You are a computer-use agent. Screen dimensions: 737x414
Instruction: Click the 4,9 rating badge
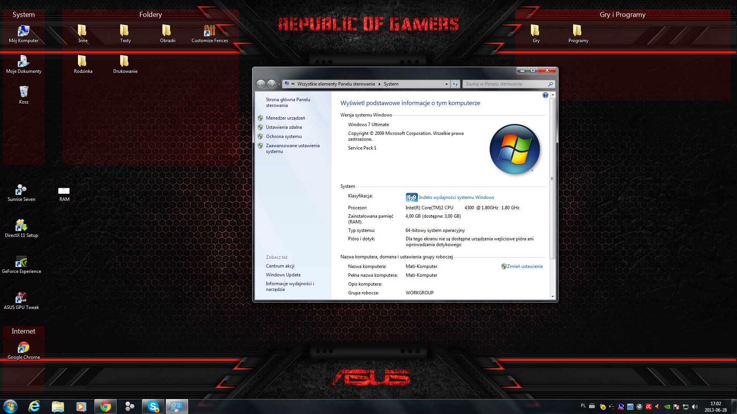411,197
